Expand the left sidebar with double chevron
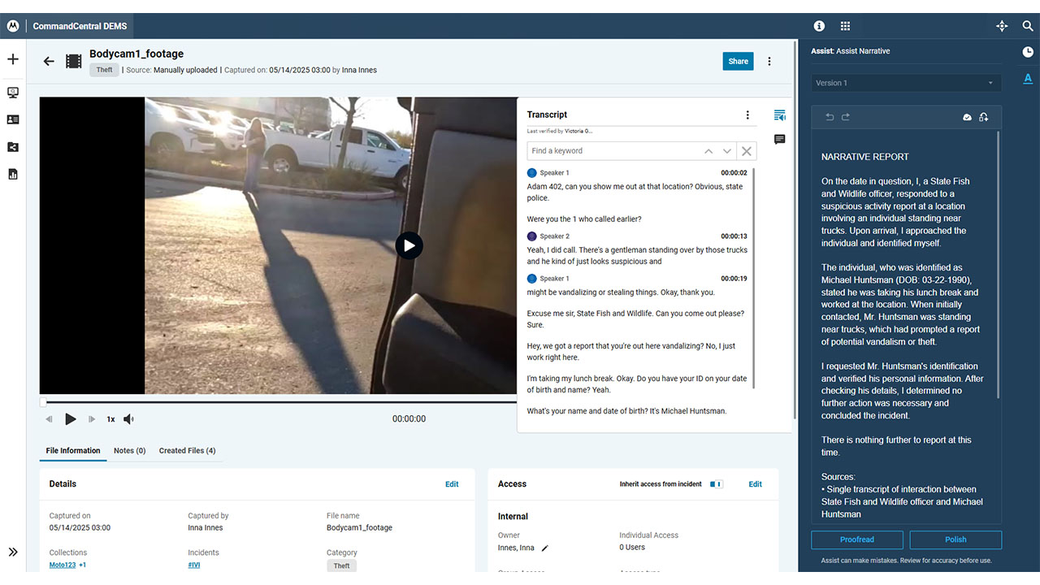The width and height of the screenshot is (1040, 585). (13, 552)
